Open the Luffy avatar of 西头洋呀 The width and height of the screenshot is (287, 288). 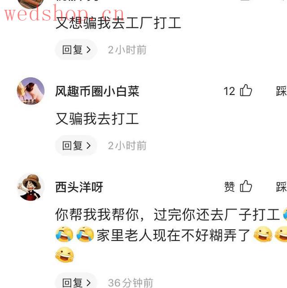pyautogui.click(x=30, y=187)
